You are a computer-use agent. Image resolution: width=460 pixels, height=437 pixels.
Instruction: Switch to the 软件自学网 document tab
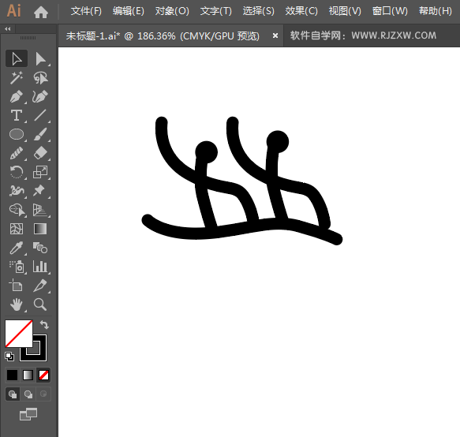[x=363, y=35]
